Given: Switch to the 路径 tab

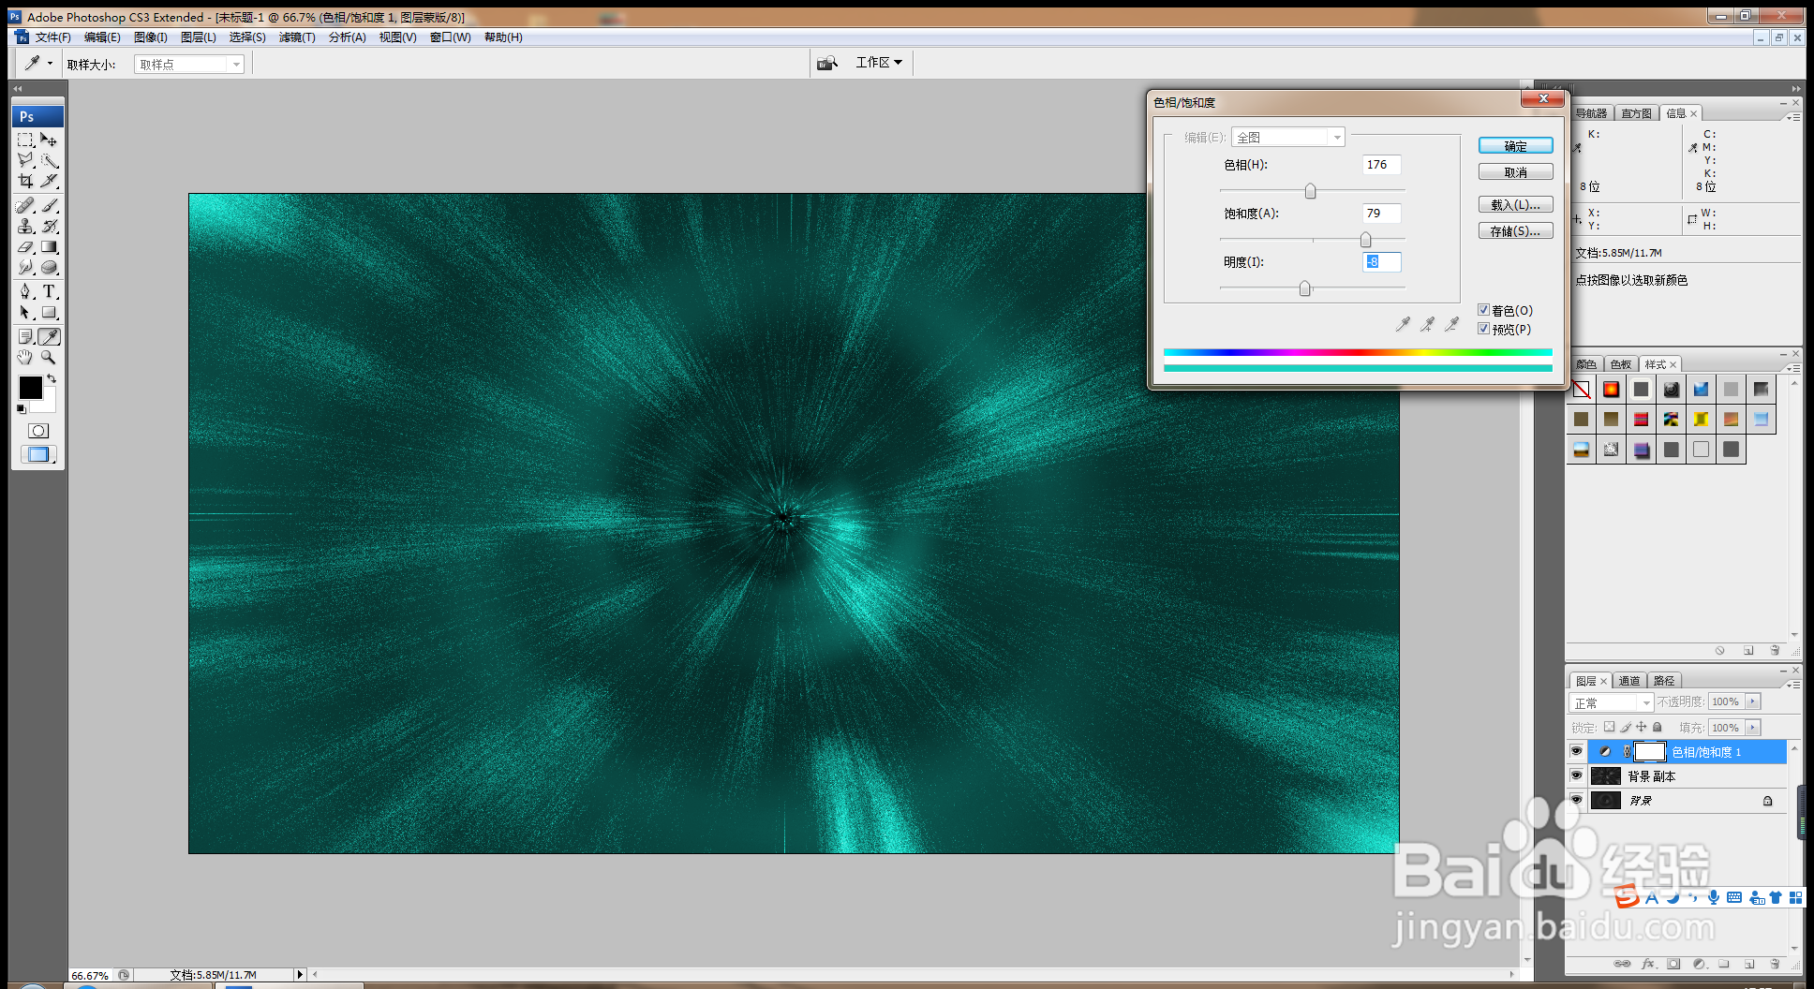Looking at the screenshot, I should pyautogui.click(x=1664, y=681).
